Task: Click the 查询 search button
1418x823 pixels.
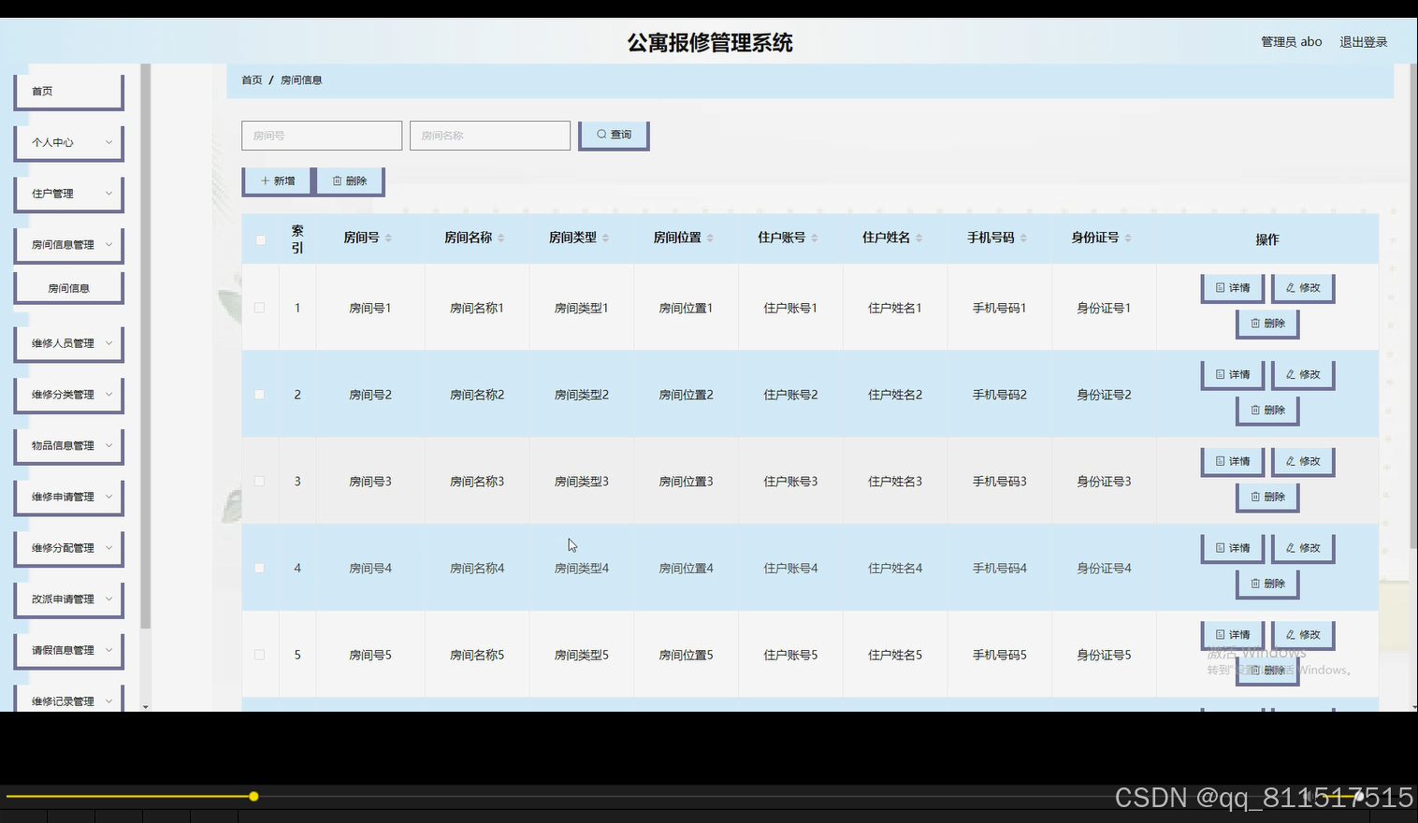Action: click(x=614, y=136)
